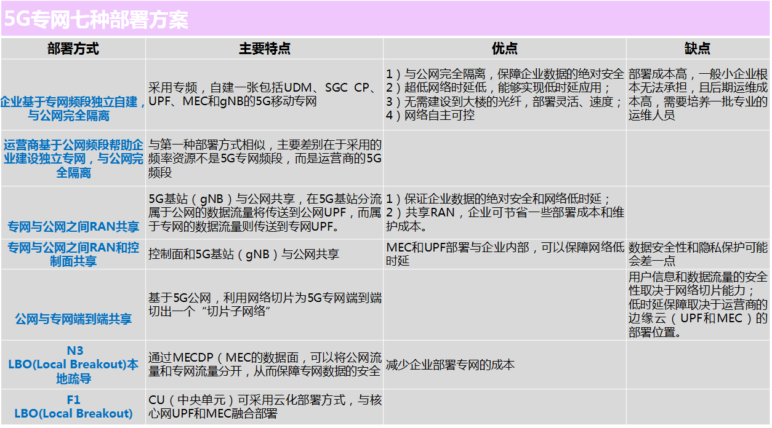Click the title "5G专网七种部署方案"
772x428 pixels.
(x=96, y=20)
